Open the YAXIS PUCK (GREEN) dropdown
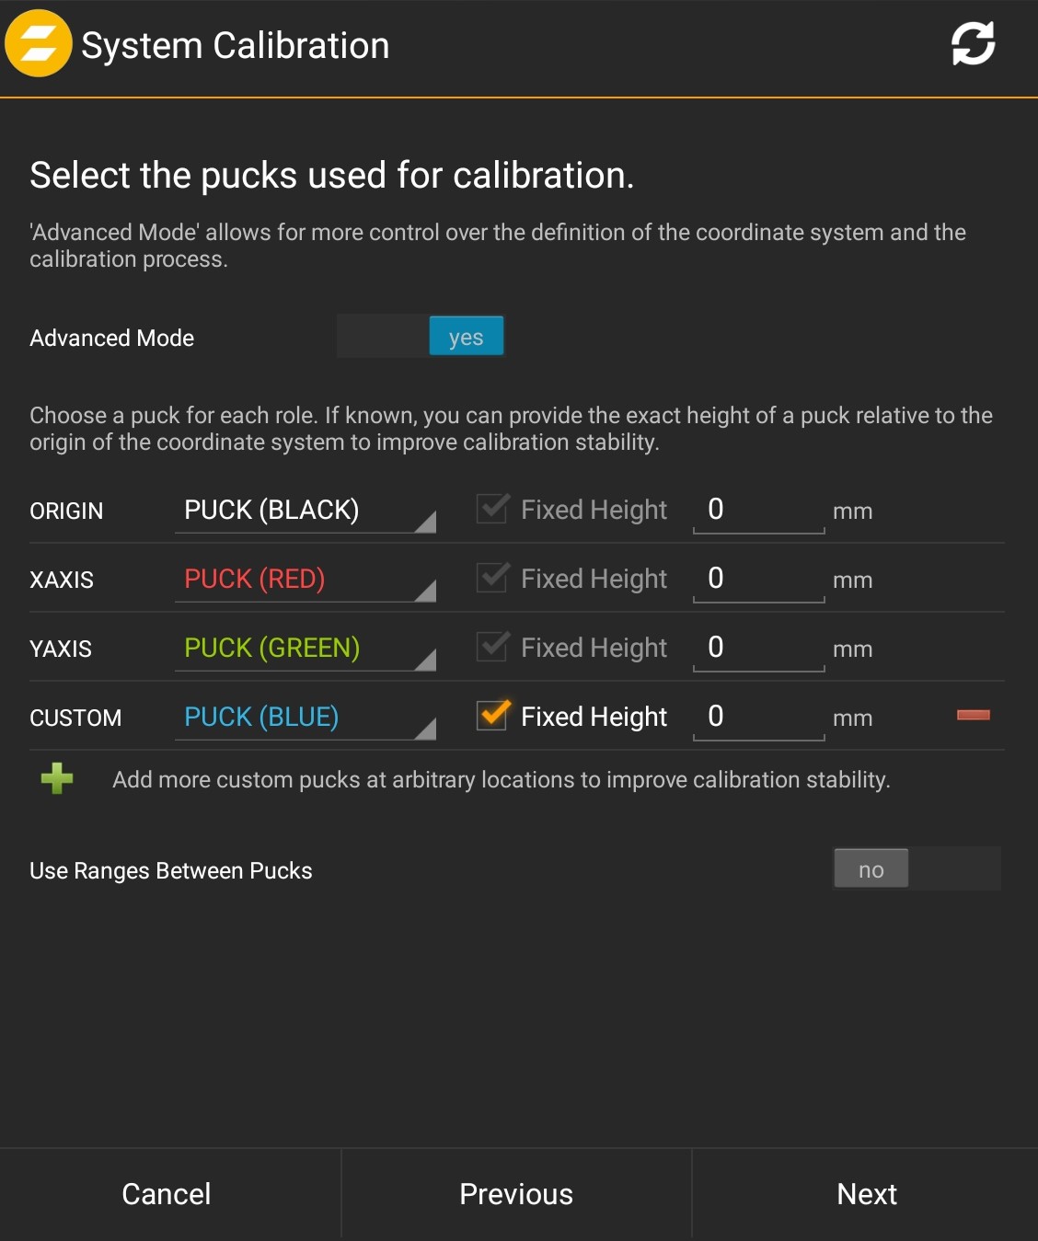 click(305, 649)
